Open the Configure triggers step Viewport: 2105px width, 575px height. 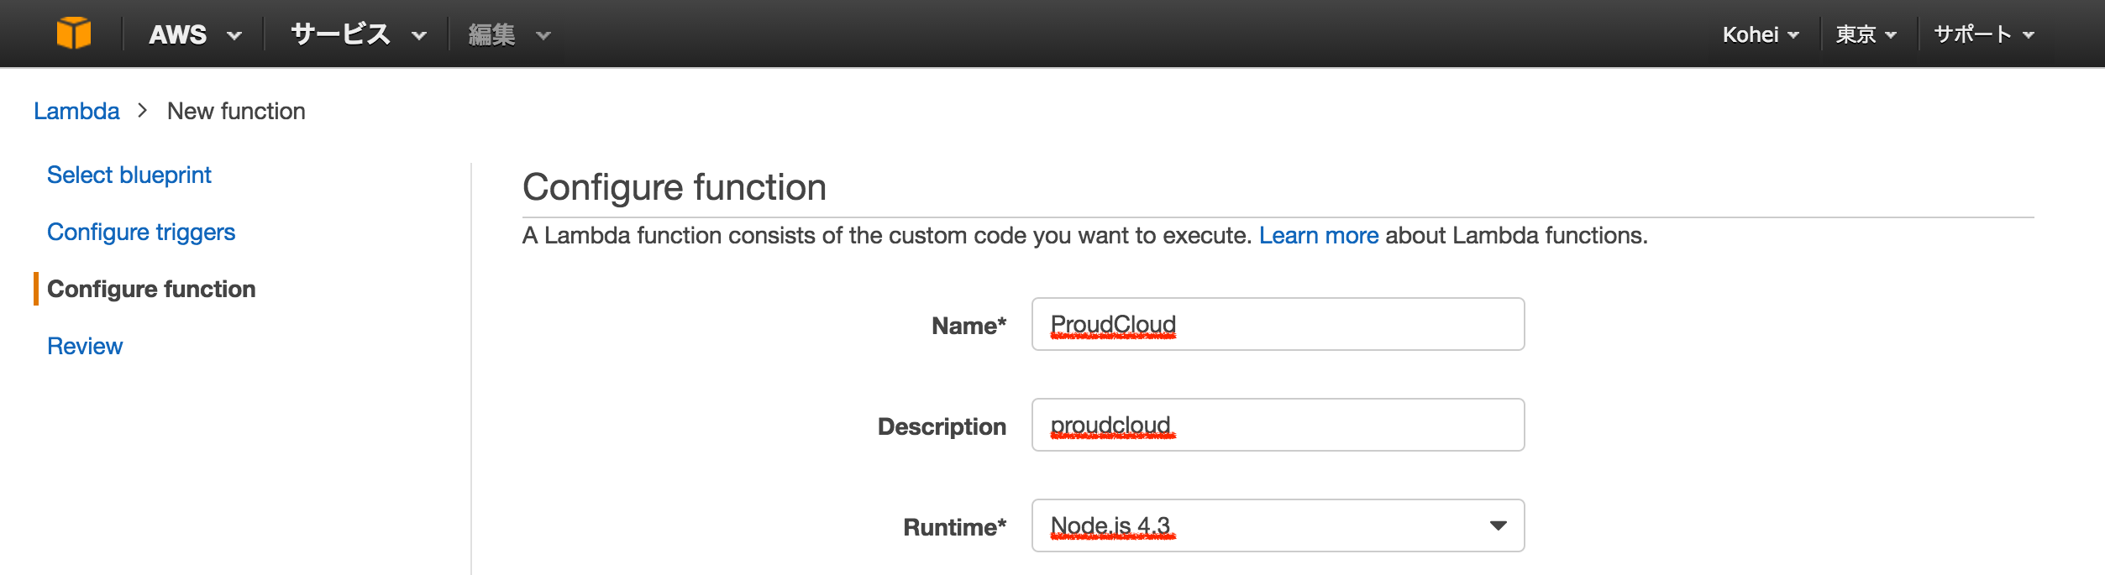140,232
